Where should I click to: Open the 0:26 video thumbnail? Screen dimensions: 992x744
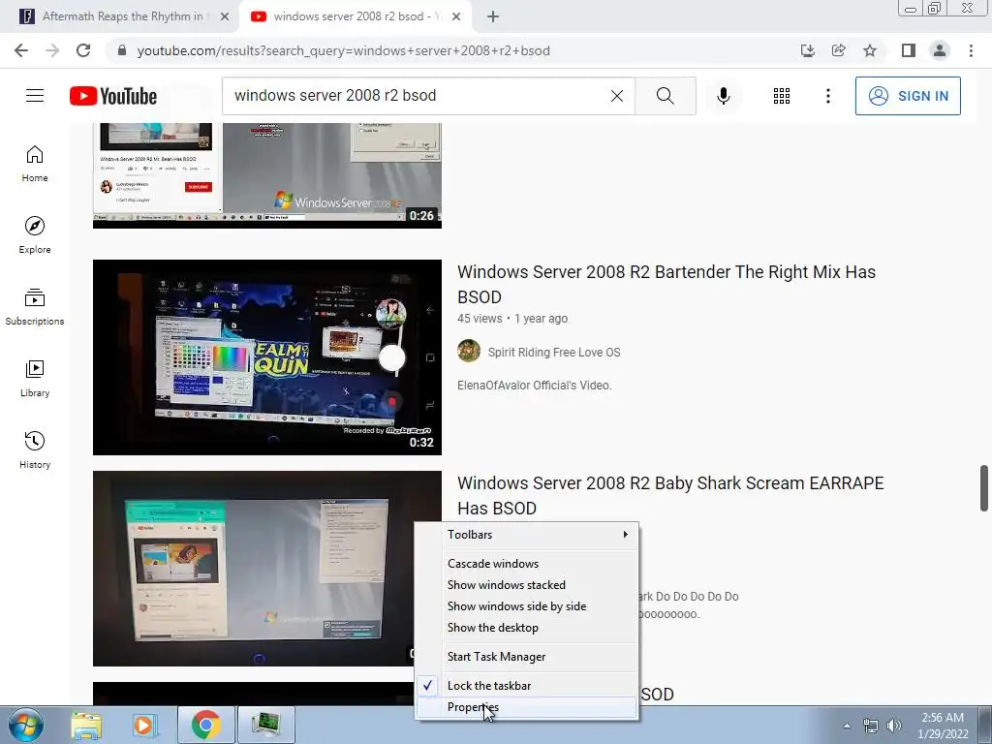[x=267, y=176]
